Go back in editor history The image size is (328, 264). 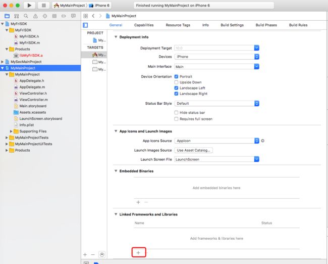coord(93,16)
